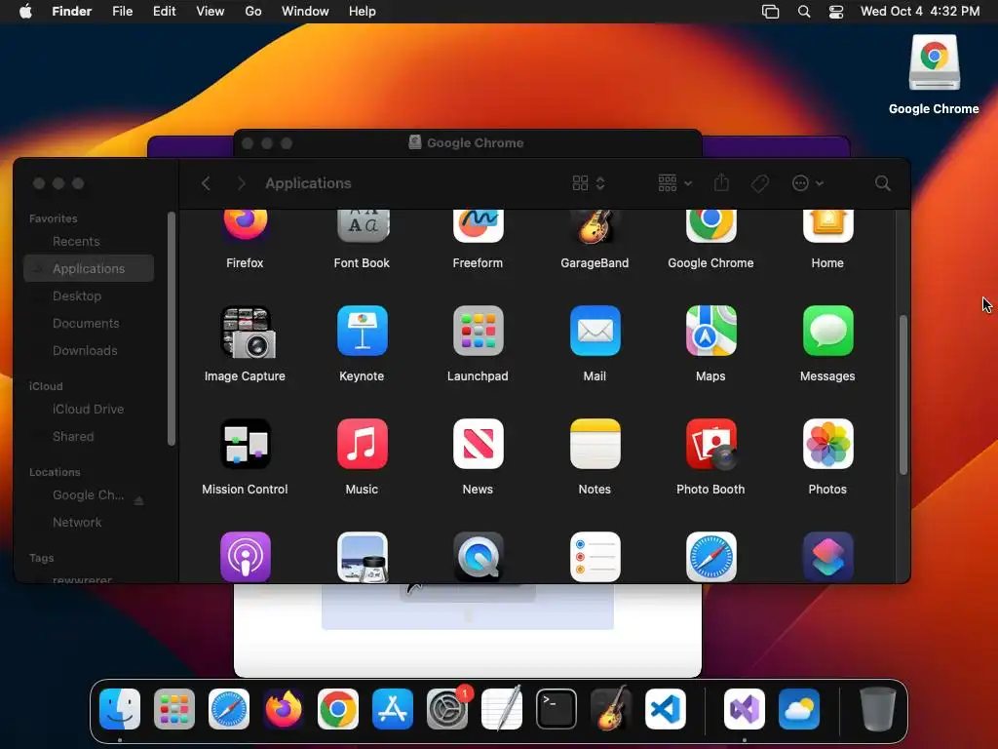
Task: Open the Home app icon
Action: [x=827, y=225]
